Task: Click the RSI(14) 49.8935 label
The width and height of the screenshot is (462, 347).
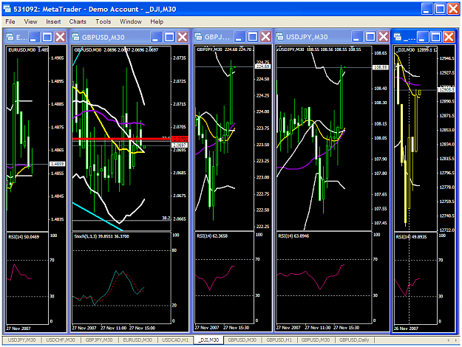Action: point(411,237)
